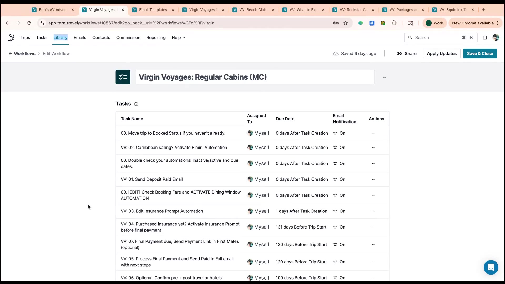
Task: Change assignee for 'Edit Insurance Prompt Automation' task
Action: [258, 211]
